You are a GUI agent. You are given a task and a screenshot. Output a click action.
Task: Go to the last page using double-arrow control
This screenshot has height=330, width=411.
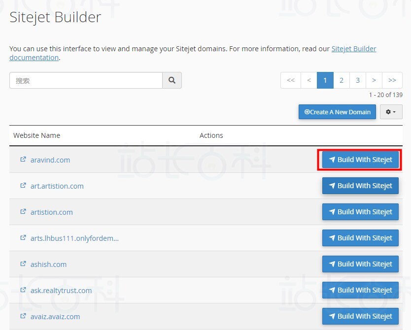point(392,80)
